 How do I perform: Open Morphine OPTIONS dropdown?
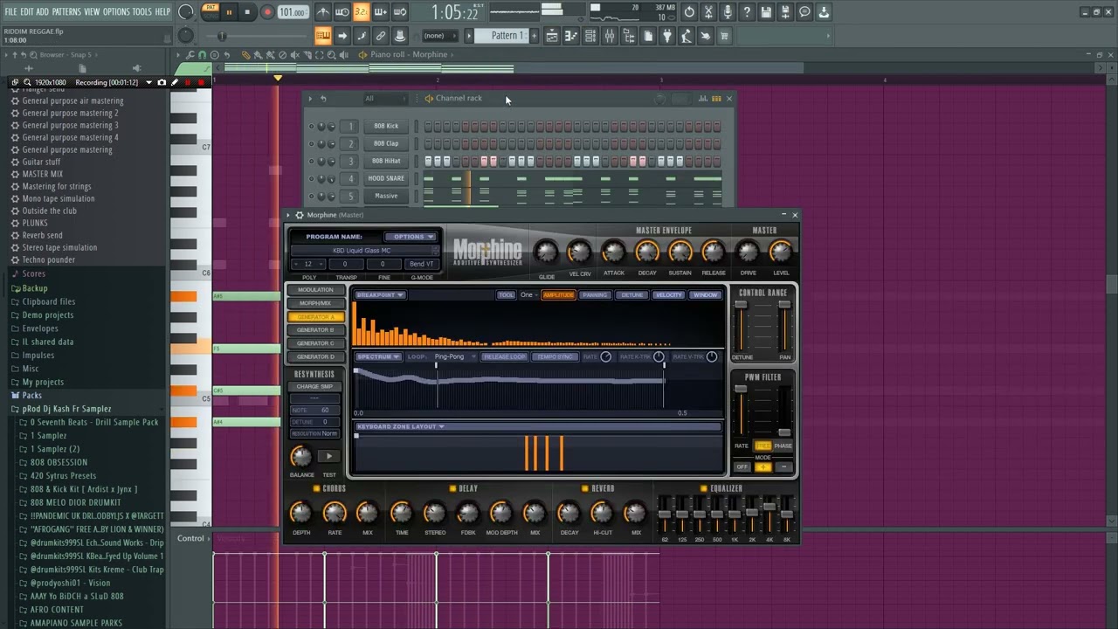pyautogui.click(x=410, y=237)
